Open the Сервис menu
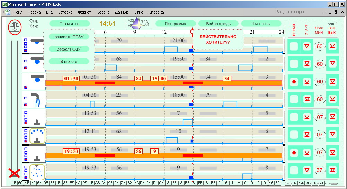This screenshot has width=347, height=189. pos(103,12)
